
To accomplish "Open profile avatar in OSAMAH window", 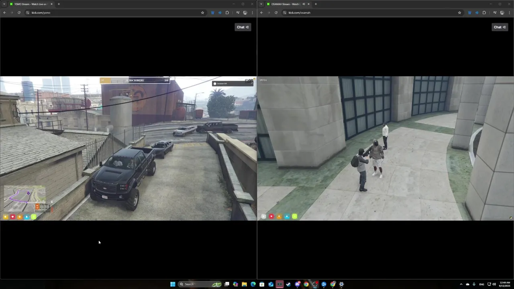I will 502,12.
